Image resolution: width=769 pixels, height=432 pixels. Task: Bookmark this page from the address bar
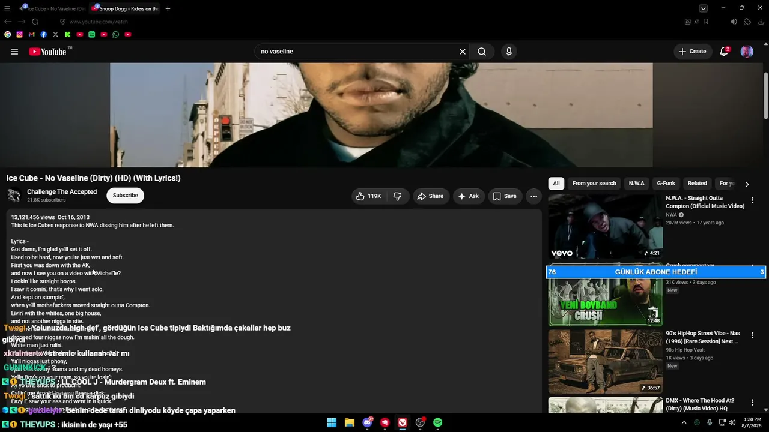706,22
